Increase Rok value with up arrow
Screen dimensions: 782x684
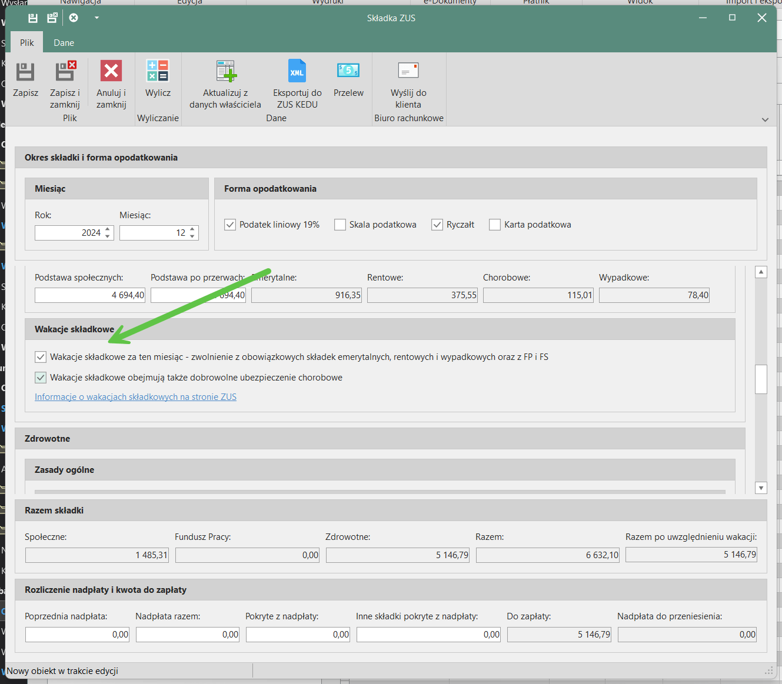[108, 229]
